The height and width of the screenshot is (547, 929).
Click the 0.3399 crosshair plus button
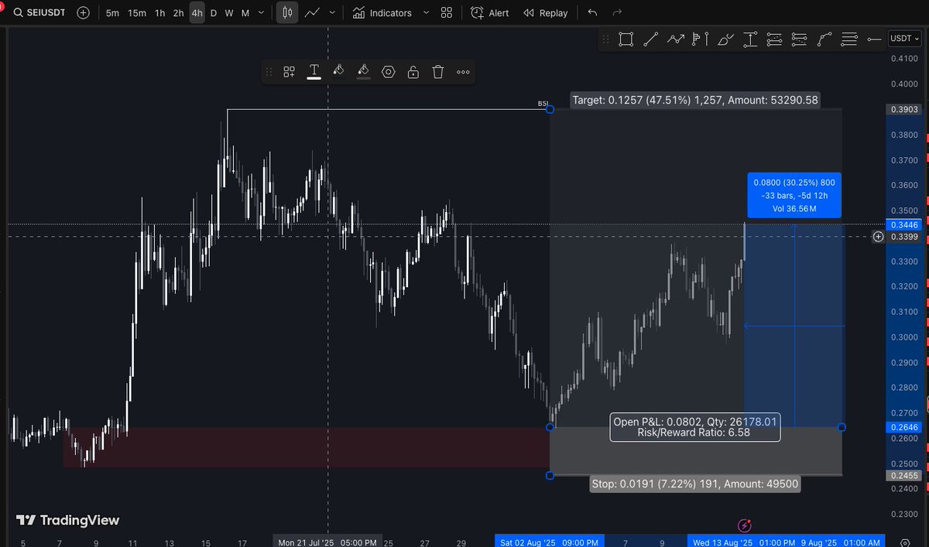tap(878, 237)
